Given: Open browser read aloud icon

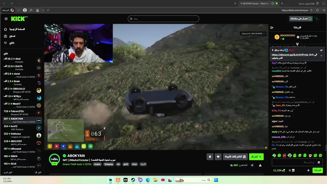Looking at the screenshot, I should [48, 10].
